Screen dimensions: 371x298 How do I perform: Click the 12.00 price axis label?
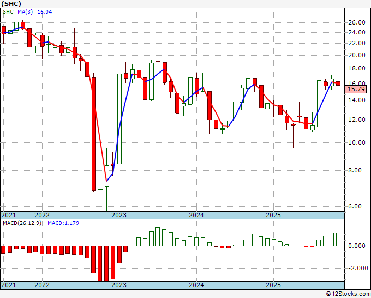click(x=357, y=120)
